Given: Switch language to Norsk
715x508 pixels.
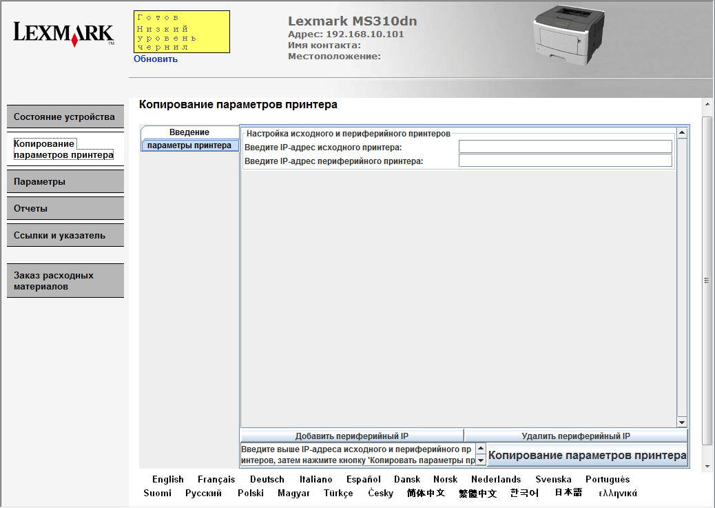Looking at the screenshot, I should (x=445, y=479).
